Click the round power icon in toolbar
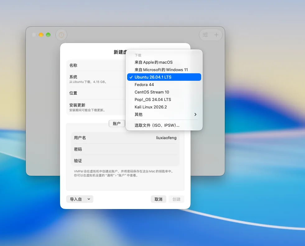Screen dimensions: 305x246 click(x=61, y=35)
